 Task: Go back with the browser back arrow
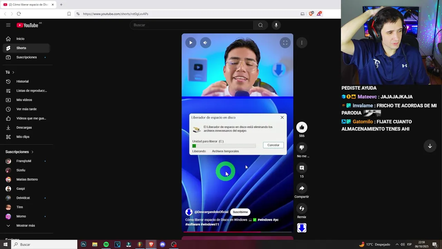(x=5, y=14)
